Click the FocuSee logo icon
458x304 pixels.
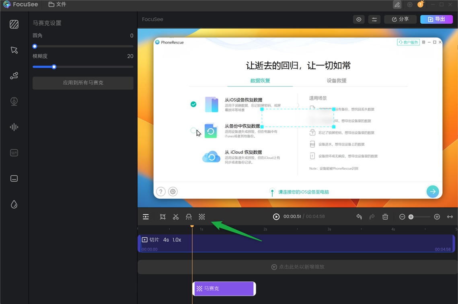click(7, 4)
